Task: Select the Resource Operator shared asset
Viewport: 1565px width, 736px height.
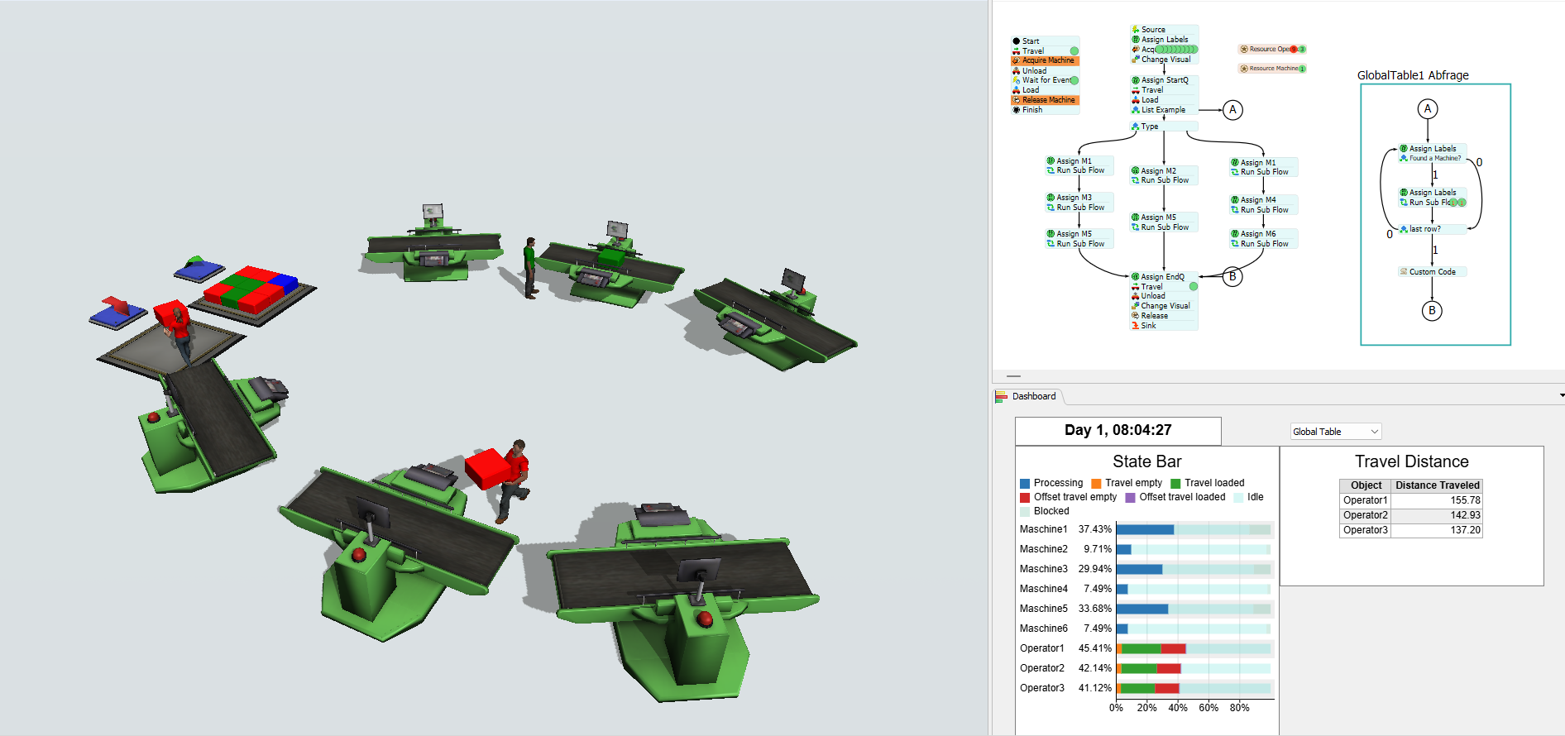Action: 1272,49
